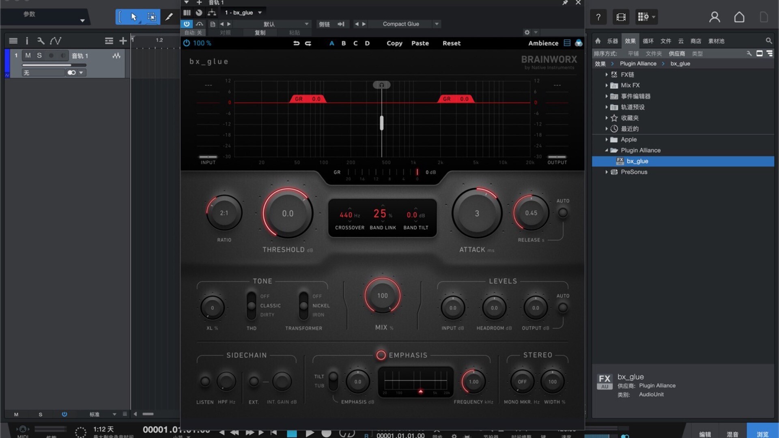Select bx_glue in the browser tree
Image resolution: width=779 pixels, height=438 pixels.
[x=683, y=161]
